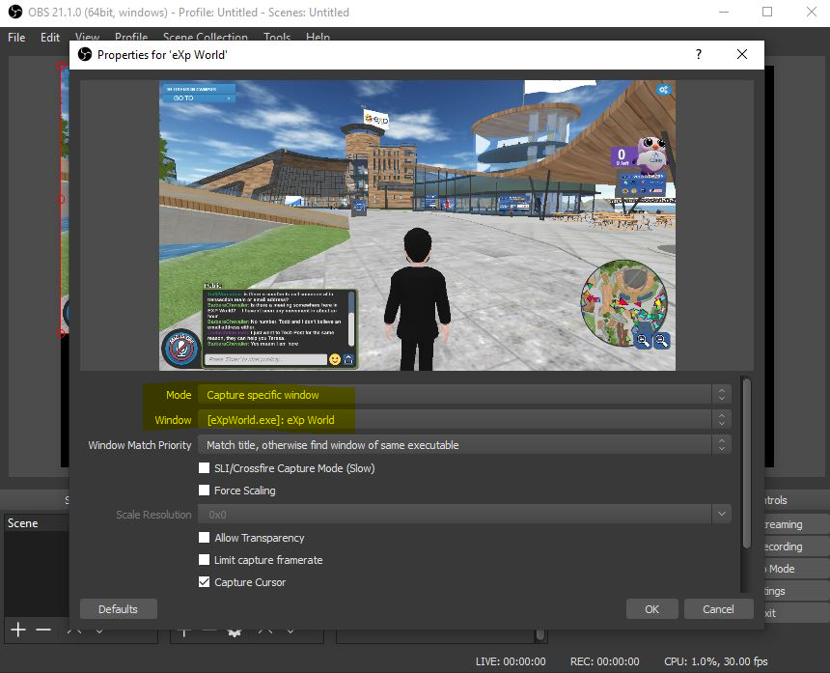Click Start Recording button behind the dialog

point(796,547)
